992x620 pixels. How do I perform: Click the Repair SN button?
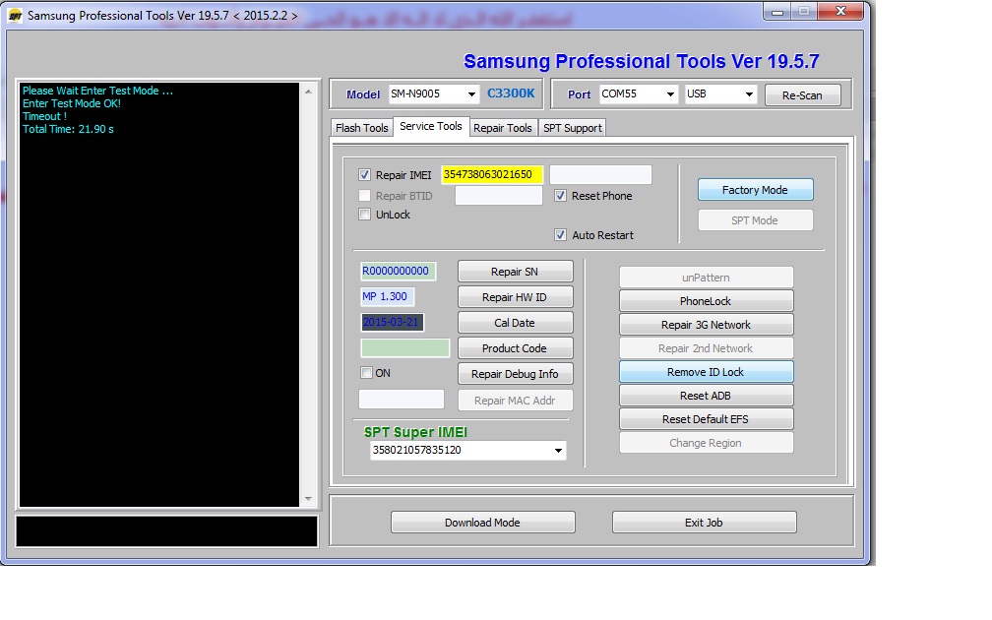coord(515,272)
